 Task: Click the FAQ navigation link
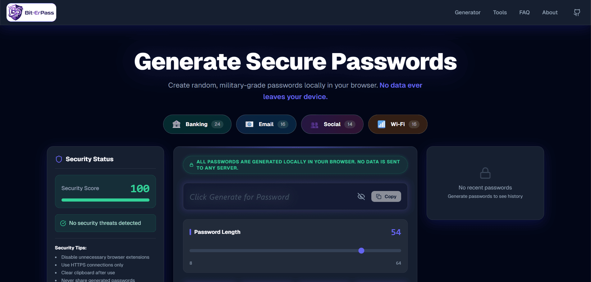pos(524,12)
